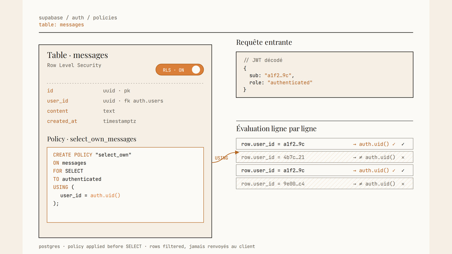Click the 'TO authenticated' code line
The image size is (452, 254).
(x=77, y=179)
